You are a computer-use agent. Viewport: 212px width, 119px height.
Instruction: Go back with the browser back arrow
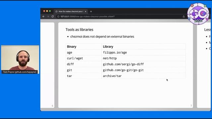43,17
